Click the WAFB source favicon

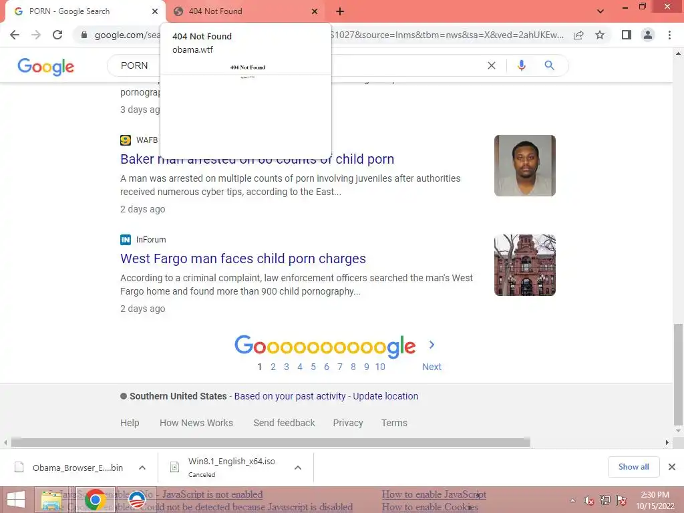click(x=126, y=140)
